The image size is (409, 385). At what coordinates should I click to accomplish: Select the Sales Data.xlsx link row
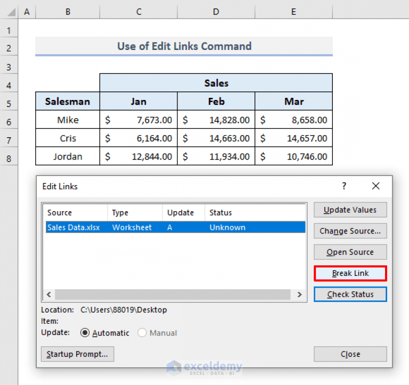coord(175,227)
